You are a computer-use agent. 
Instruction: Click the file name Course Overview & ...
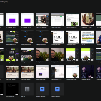(x=11, y=97)
